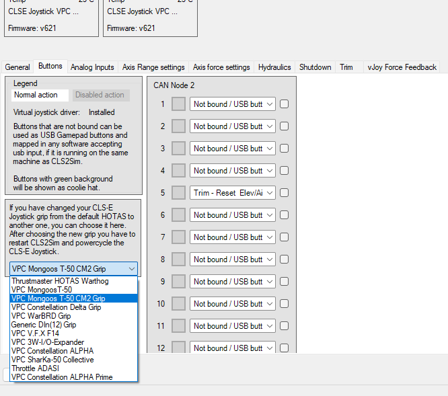The height and width of the screenshot is (396, 448).
Task: Open the Hydraulics tab
Action: [x=274, y=67]
